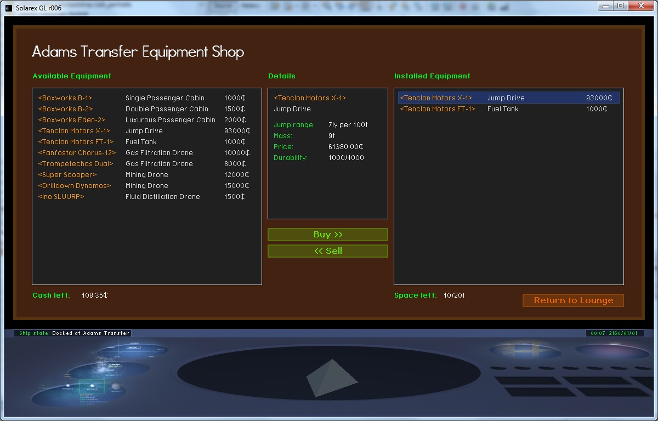Select Boxworks Eden-2 Luxurous Passenger Cabin

(x=141, y=120)
